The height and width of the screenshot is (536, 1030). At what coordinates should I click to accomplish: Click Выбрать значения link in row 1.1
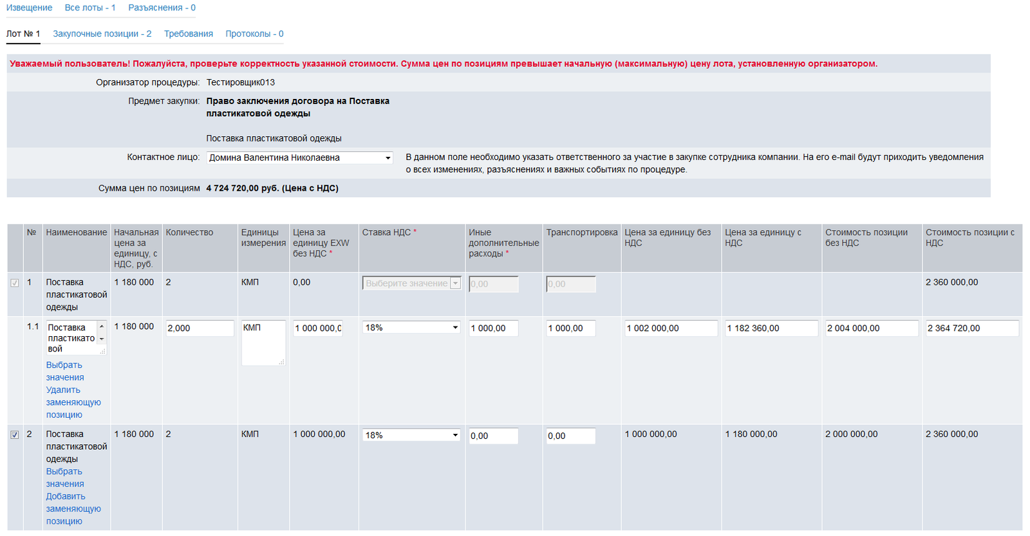[x=64, y=371]
